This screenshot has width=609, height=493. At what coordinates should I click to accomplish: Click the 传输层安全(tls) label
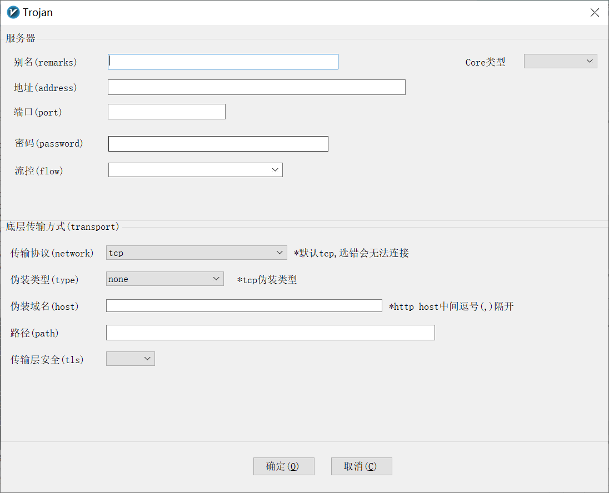[x=47, y=360]
